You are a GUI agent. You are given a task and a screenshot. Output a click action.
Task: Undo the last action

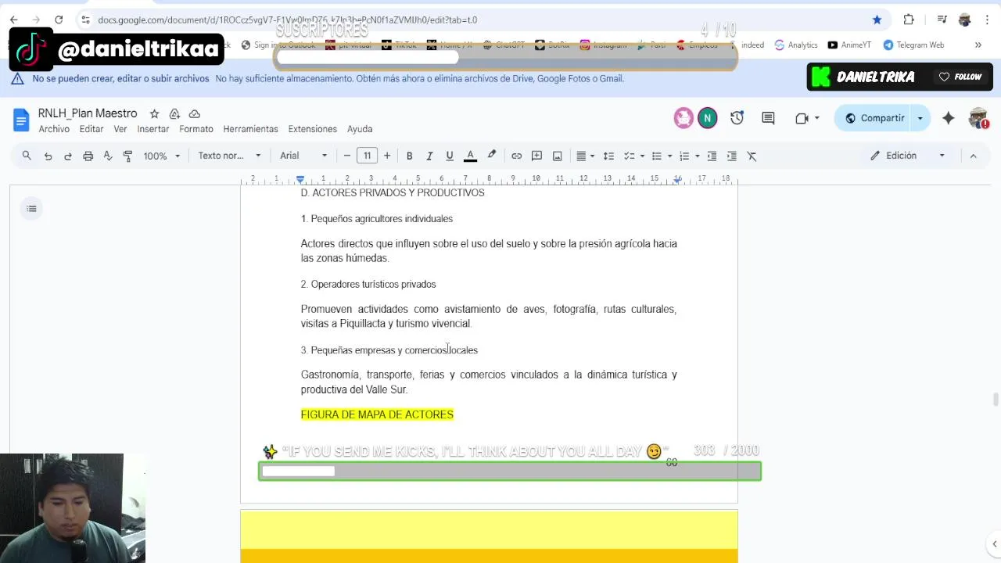[x=48, y=156]
